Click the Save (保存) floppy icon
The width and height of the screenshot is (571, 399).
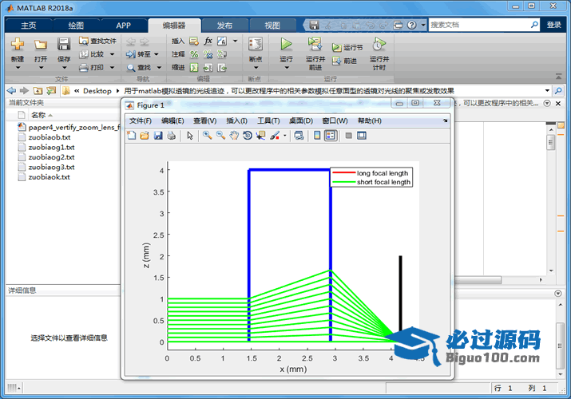tap(64, 45)
